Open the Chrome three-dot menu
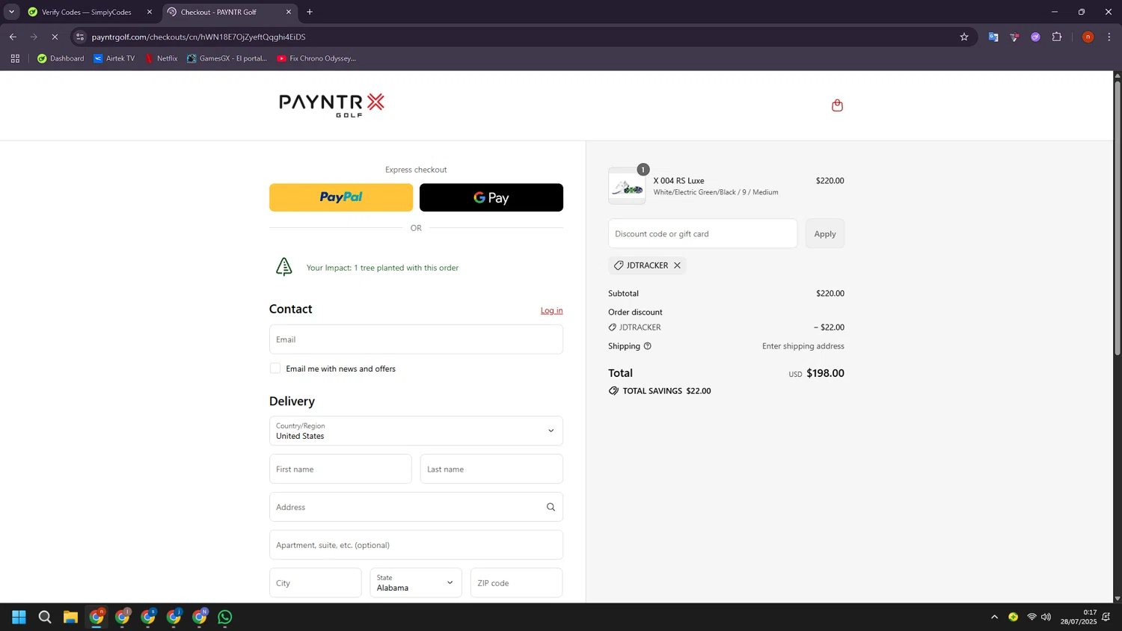 point(1109,37)
